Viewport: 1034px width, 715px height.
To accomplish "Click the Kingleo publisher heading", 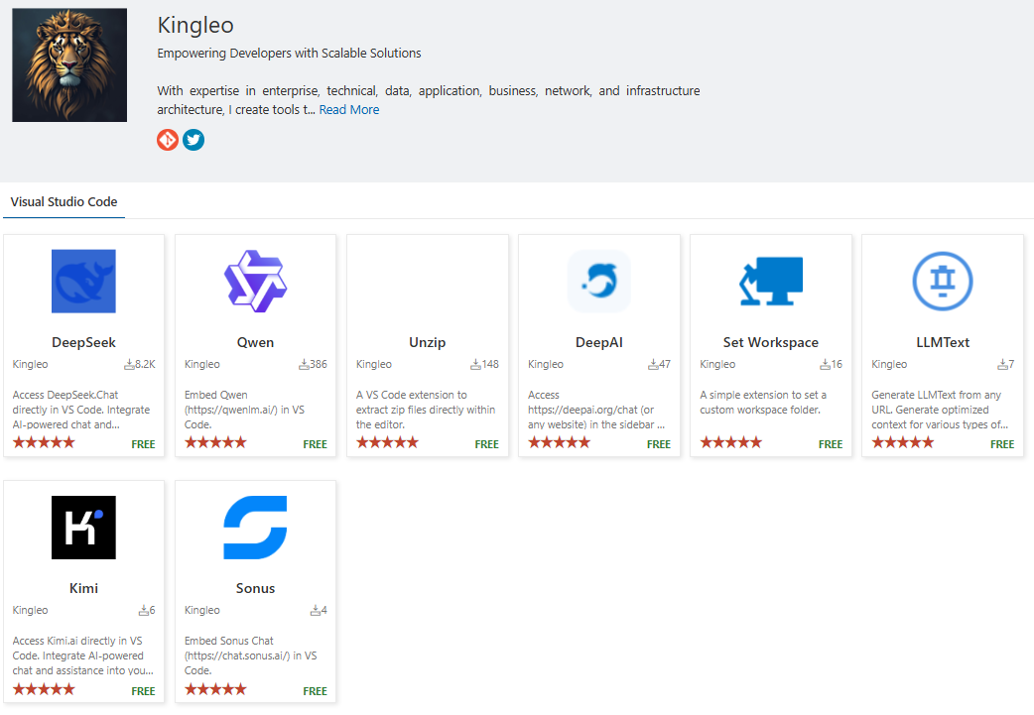I will [195, 25].
